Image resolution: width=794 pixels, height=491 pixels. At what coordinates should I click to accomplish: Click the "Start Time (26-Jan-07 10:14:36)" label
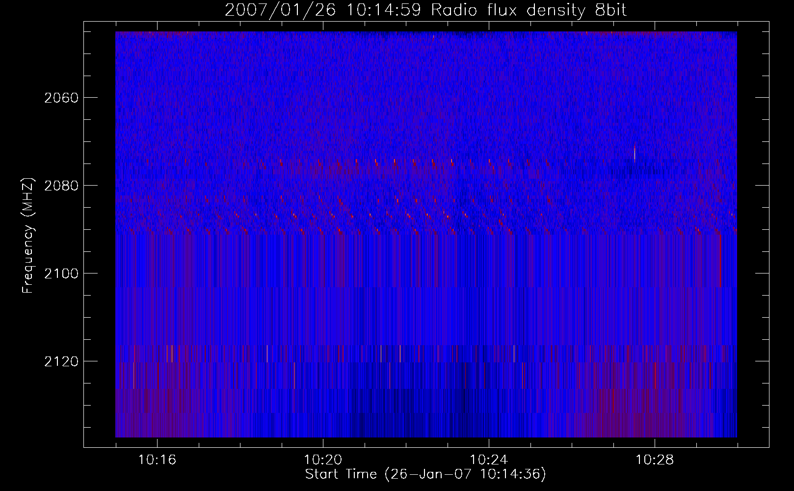(x=425, y=474)
